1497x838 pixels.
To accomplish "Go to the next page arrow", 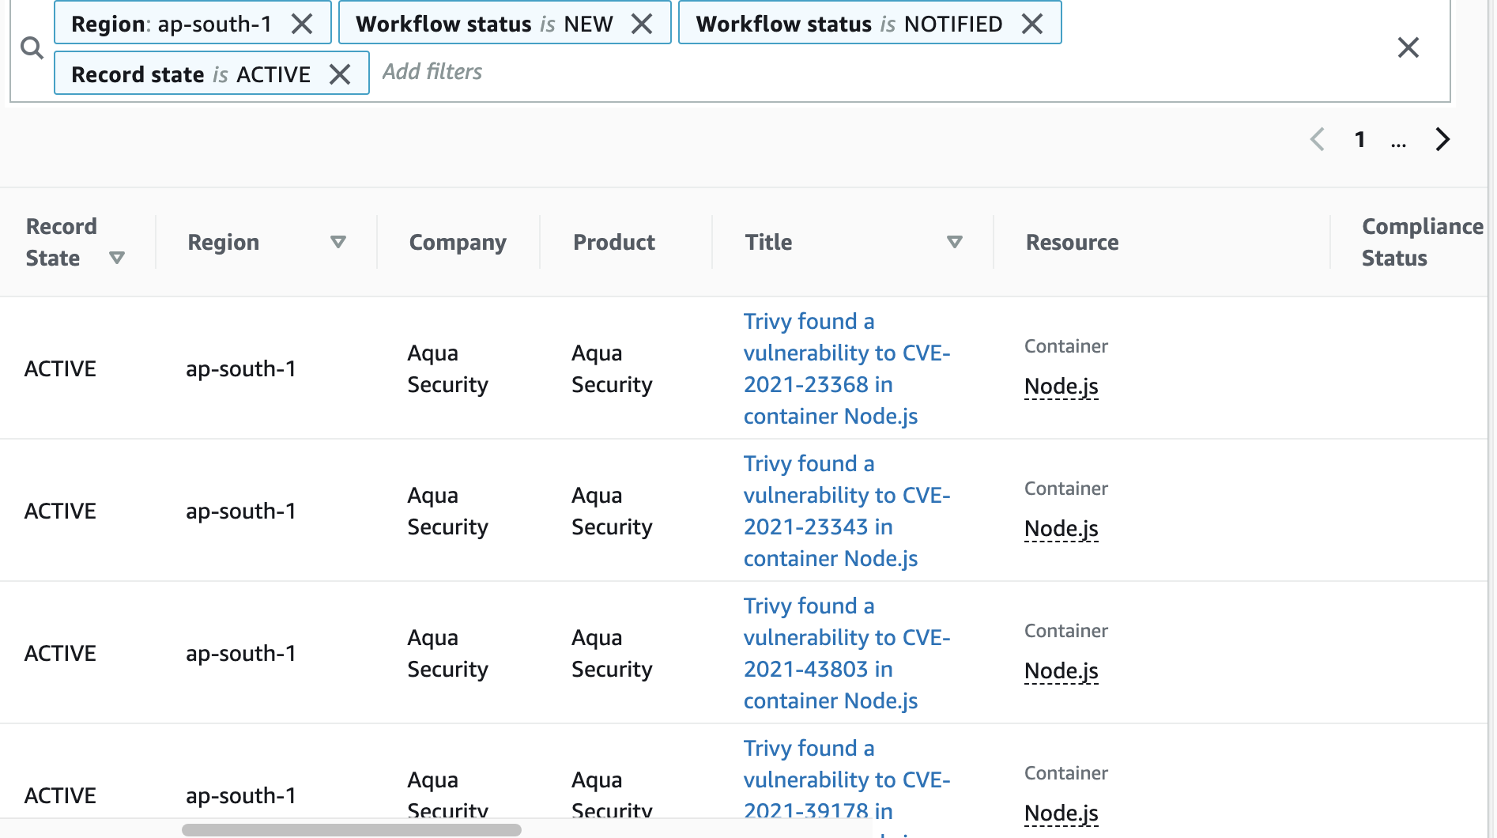I will pos(1442,139).
